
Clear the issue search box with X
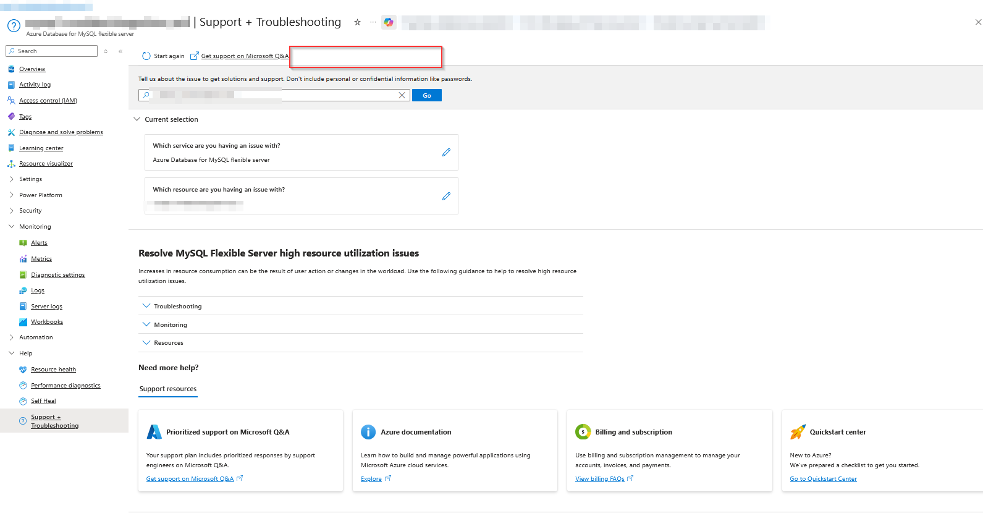point(402,95)
